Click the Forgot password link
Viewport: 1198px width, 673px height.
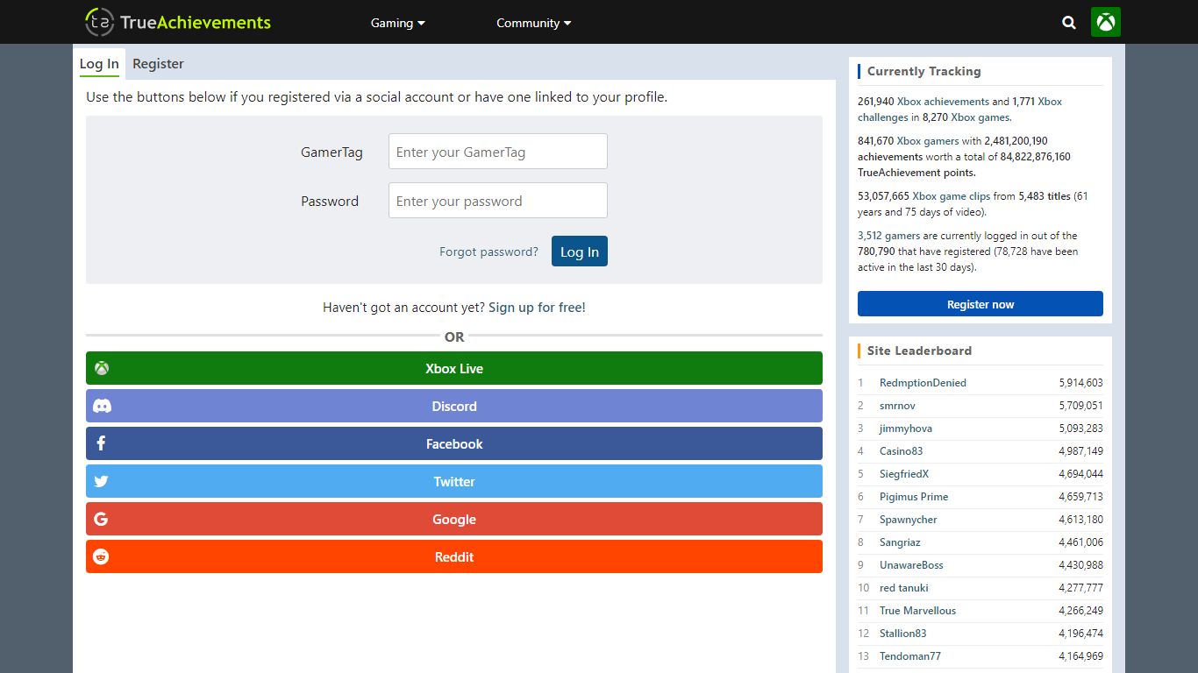[488, 251]
